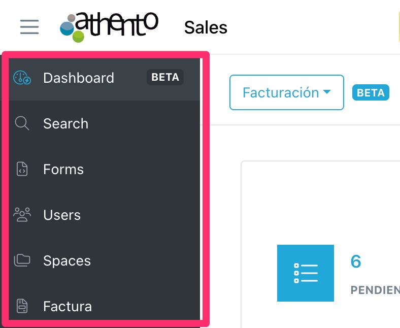Click the blue BETA badge beside Facturación
The width and height of the screenshot is (400, 328).
click(x=371, y=92)
